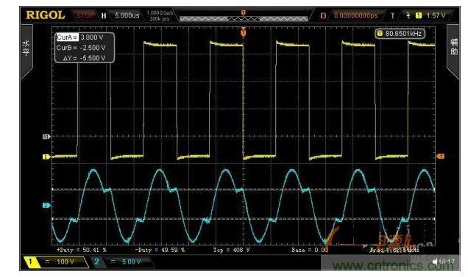Click the yellow channel 1 ground marker
The image size is (468, 277).
coord(46,157)
